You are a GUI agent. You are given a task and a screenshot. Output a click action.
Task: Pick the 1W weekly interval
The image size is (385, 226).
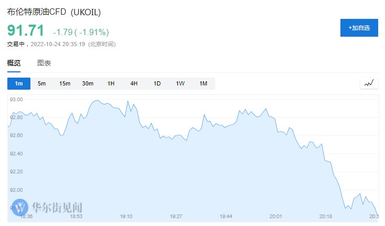pos(180,83)
